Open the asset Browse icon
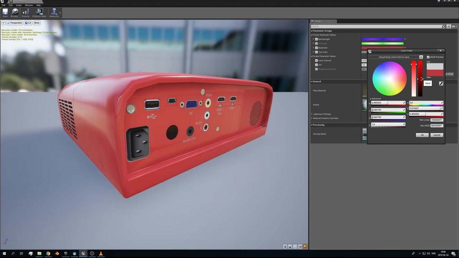459x258 pixels. click(14, 12)
